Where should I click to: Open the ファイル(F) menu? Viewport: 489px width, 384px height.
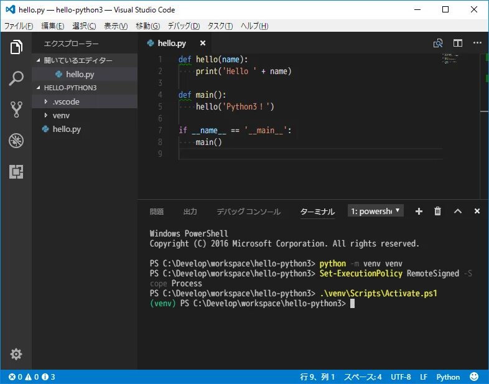click(x=19, y=26)
